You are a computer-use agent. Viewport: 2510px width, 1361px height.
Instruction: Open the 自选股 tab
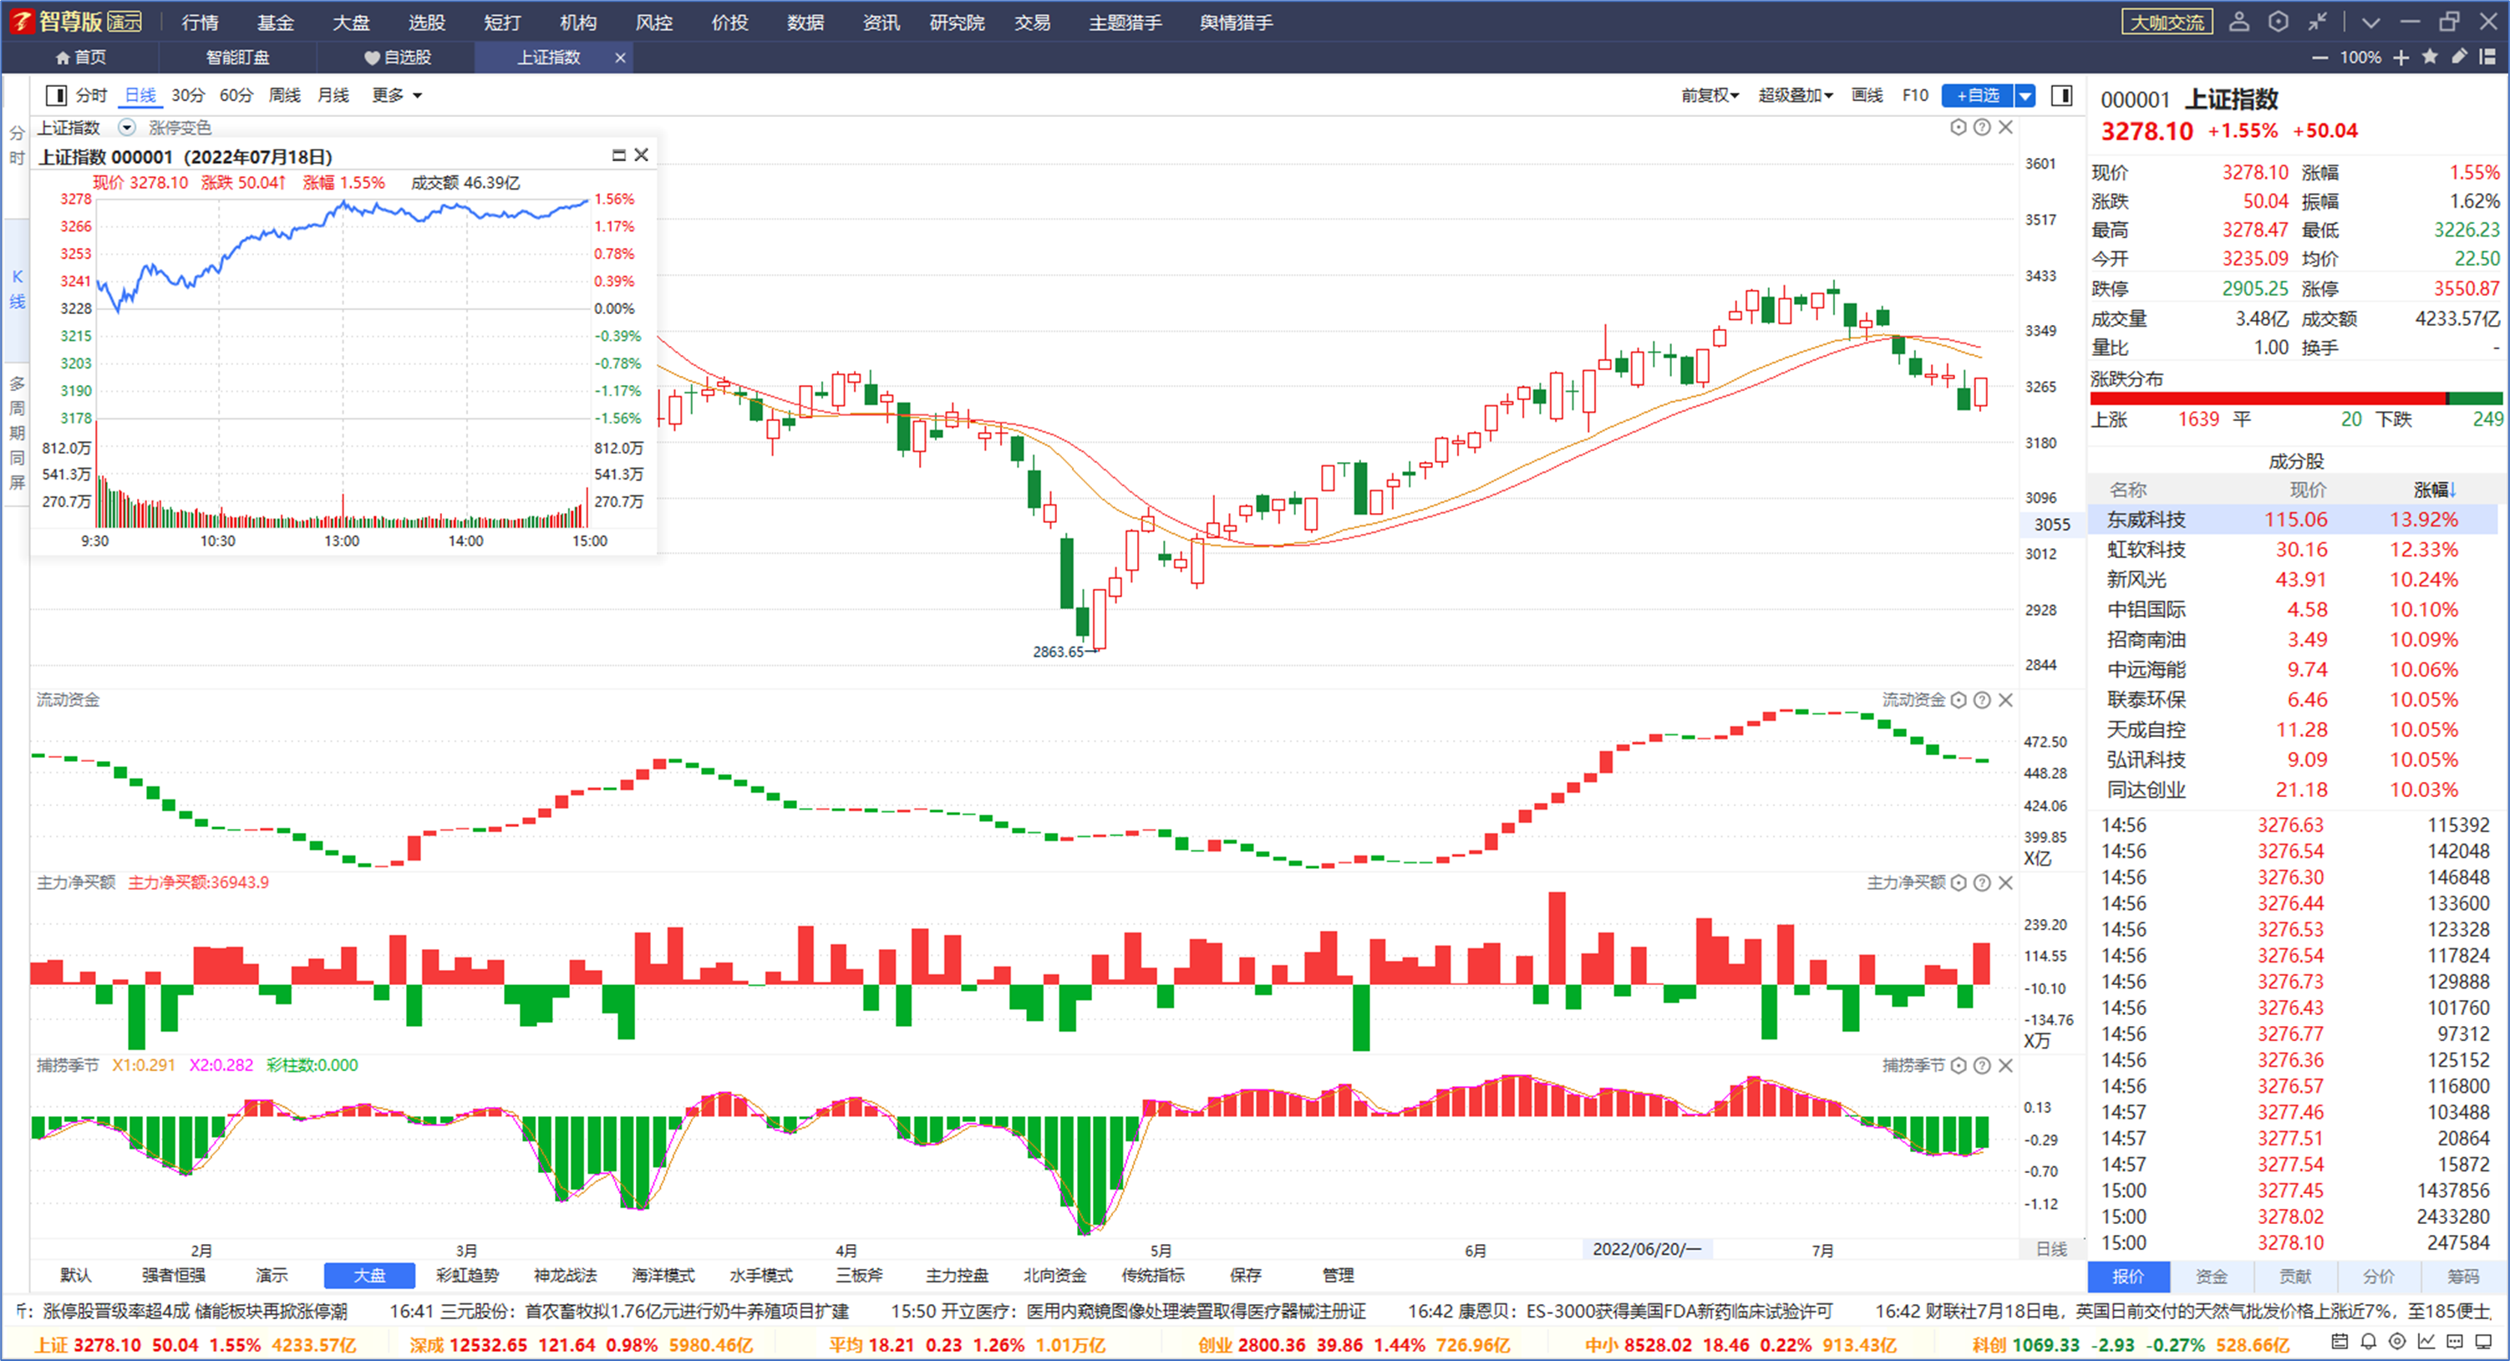[x=398, y=58]
